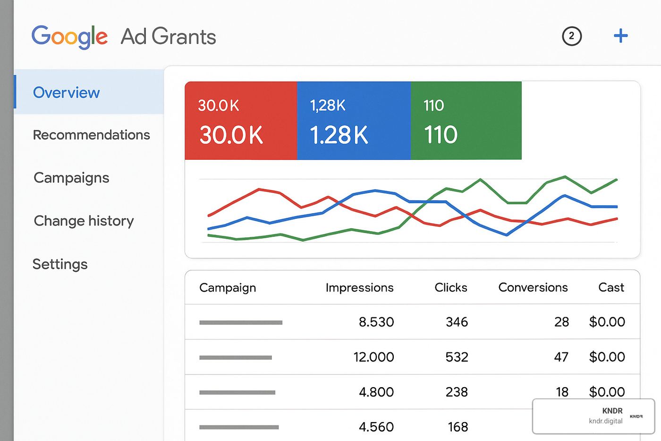Select the red 30.0K metric tile
This screenshot has width=661, height=441.
[241, 121]
